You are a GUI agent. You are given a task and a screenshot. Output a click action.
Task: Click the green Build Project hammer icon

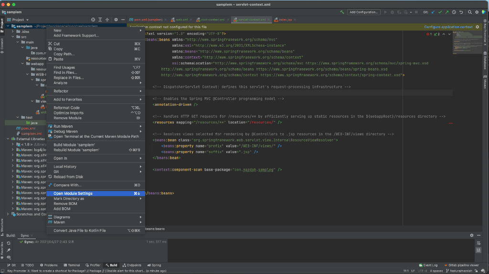(342, 12)
